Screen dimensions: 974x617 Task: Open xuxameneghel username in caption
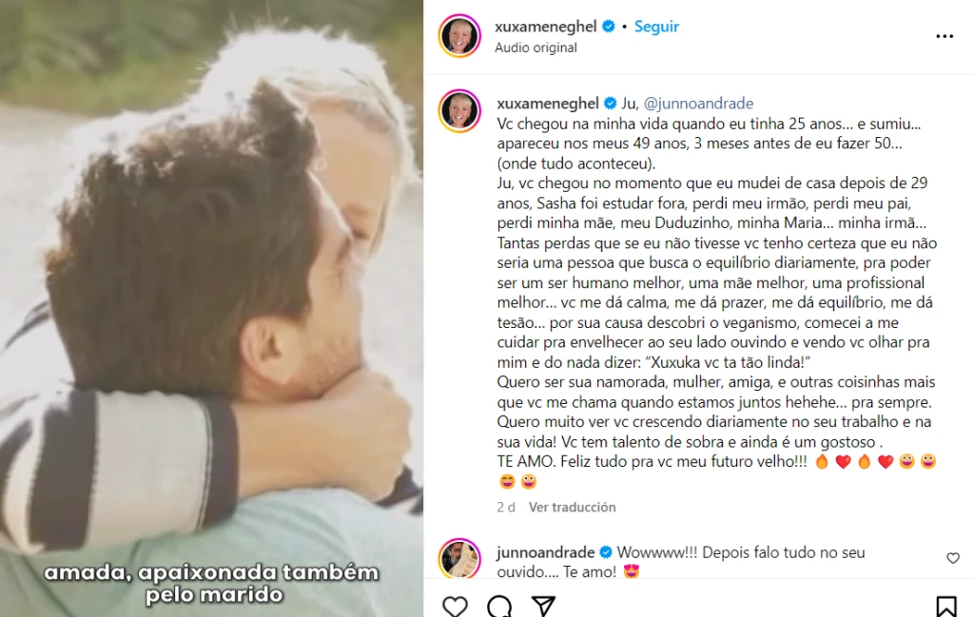[548, 103]
